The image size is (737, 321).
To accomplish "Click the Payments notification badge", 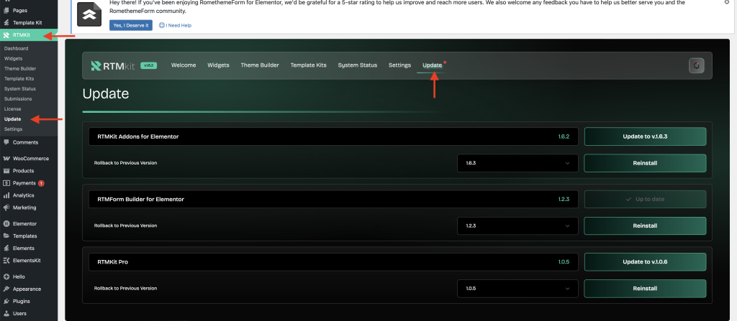I will tap(41, 183).
